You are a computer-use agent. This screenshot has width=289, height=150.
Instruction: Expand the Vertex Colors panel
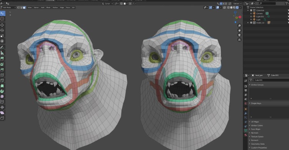click(x=250, y=126)
